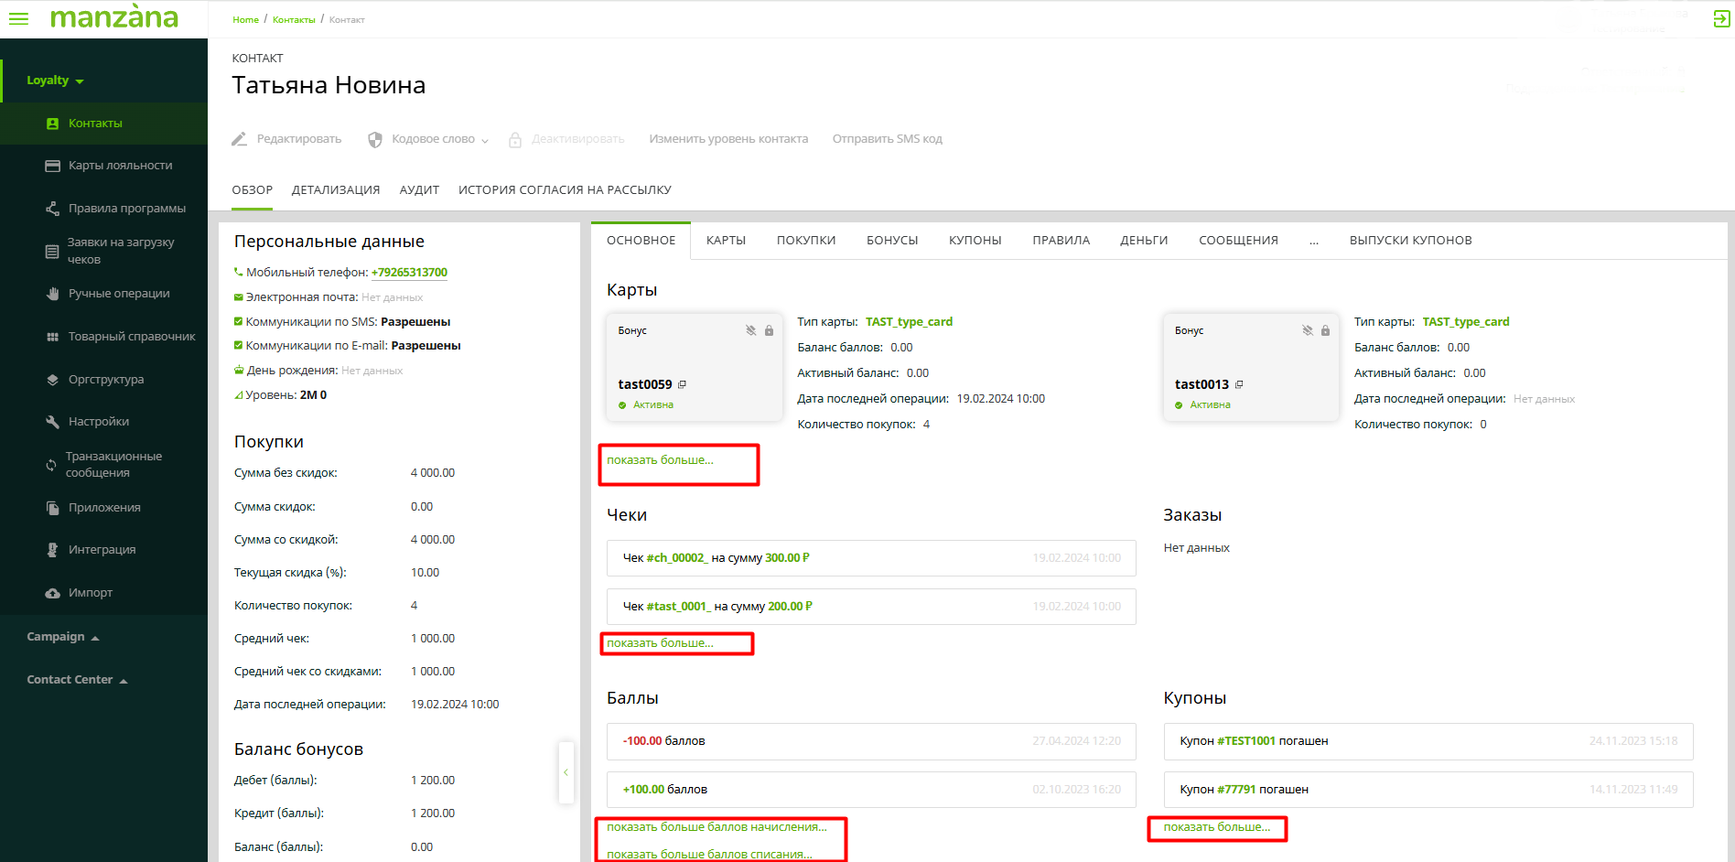Click the lock icon on card tast0059

pyautogui.click(x=769, y=330)
